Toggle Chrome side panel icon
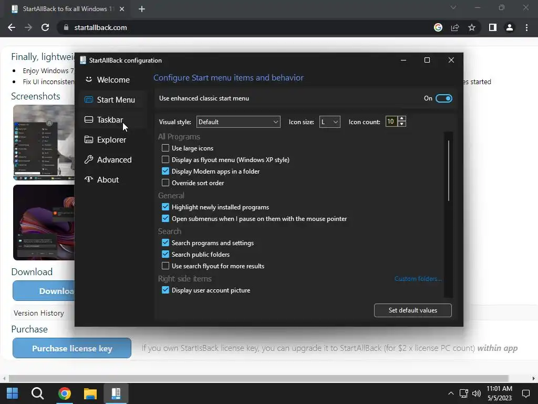The height and width of the screenshot is (404, 538). tap(493, 27)
